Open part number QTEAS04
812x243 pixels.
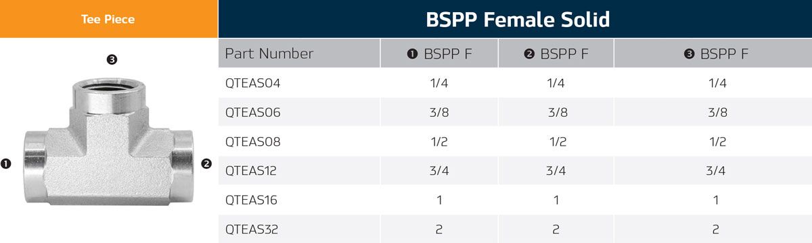252,84
